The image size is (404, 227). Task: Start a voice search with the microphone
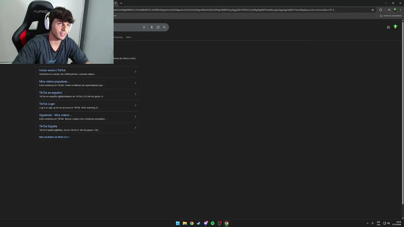pyautogui.click(x=152, y=27)
